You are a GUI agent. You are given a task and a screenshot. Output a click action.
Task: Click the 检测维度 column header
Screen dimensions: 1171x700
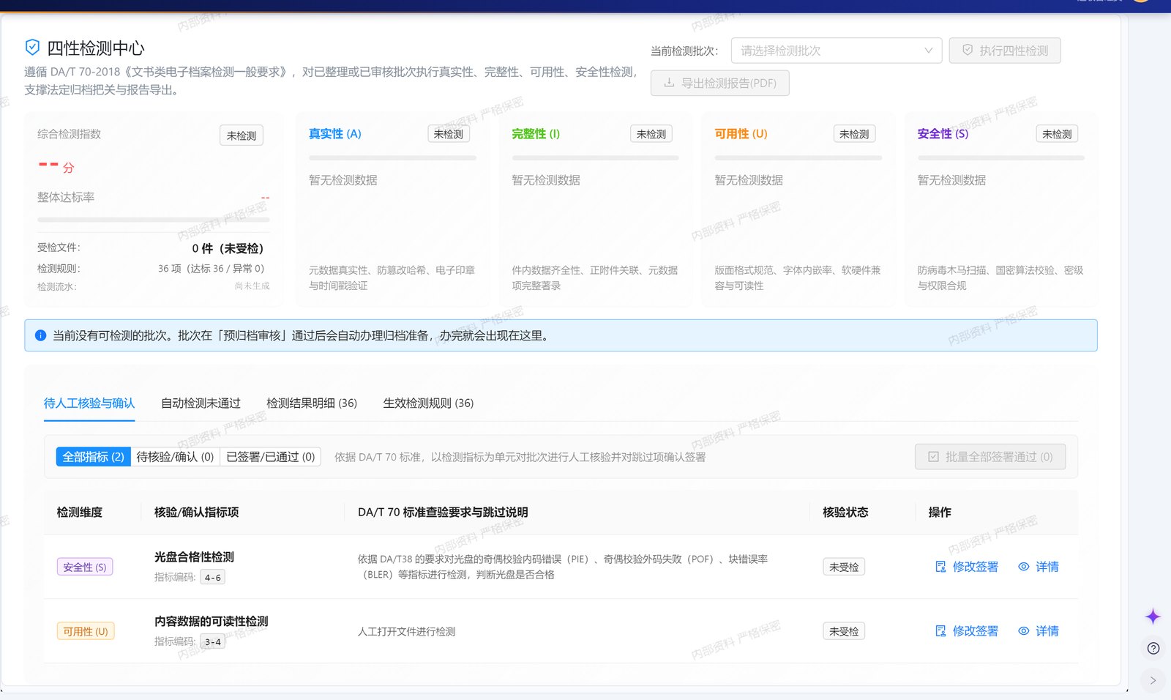[80, 513]
